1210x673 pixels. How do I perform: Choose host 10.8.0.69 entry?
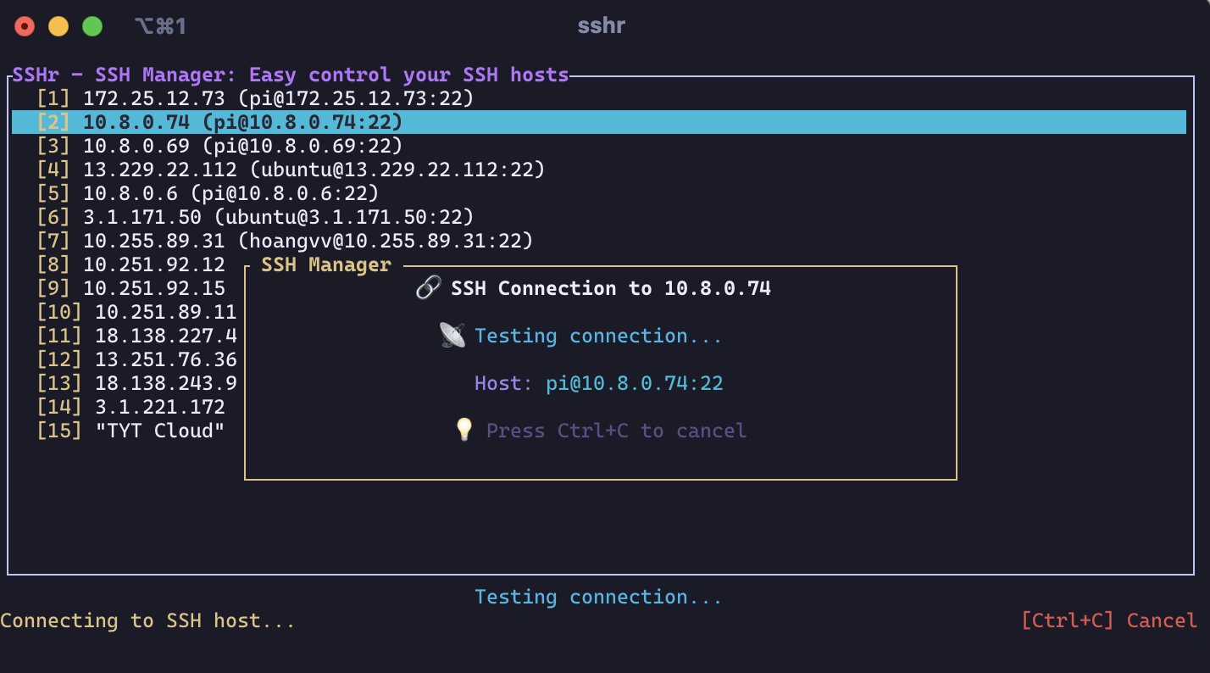pyautogui.click(x=220, y=146)
